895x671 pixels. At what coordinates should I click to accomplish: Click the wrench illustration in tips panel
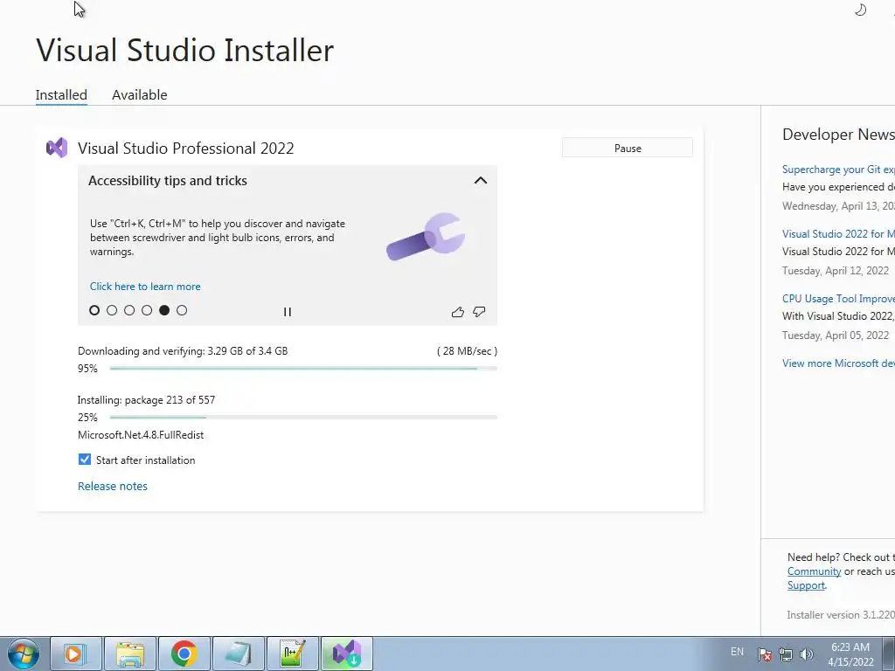(426, 236)
